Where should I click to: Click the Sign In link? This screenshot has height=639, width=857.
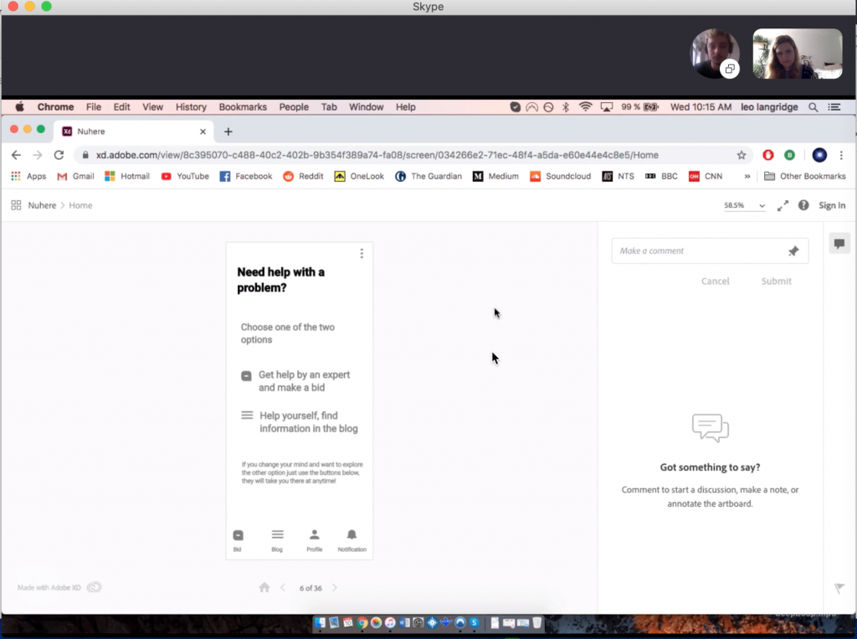[x=832, y=205]
